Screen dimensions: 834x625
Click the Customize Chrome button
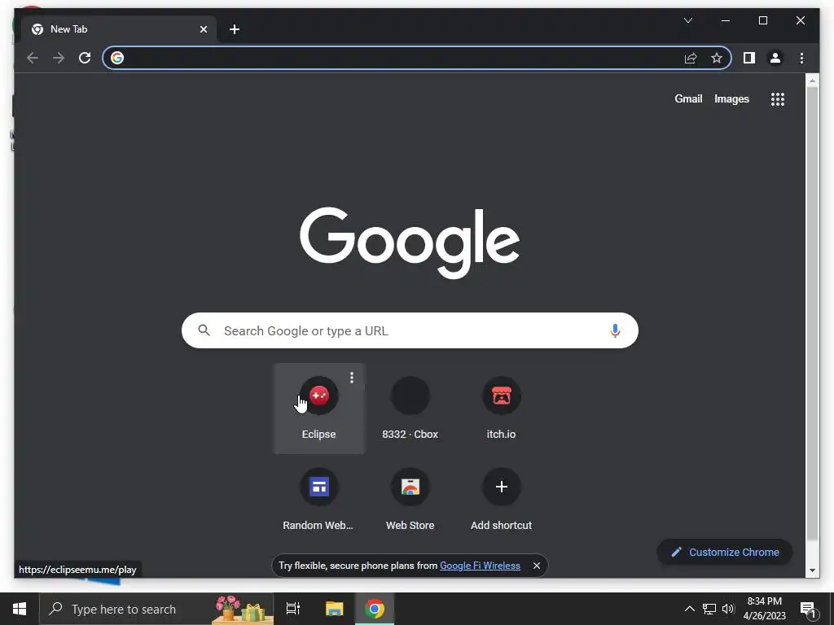(724, 553)
